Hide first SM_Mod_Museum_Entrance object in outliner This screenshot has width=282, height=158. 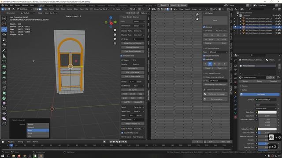(276, 18)
